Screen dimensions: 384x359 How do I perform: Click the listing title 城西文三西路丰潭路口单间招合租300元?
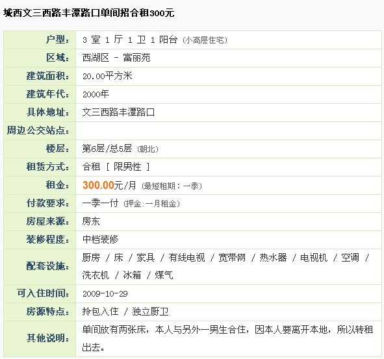click(88, 13)
